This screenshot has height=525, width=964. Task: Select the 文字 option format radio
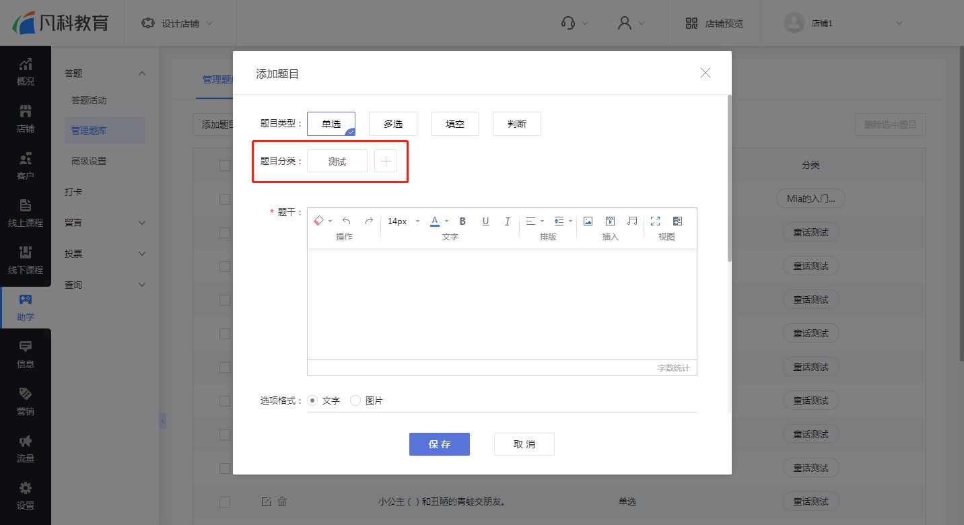point(312,400)
